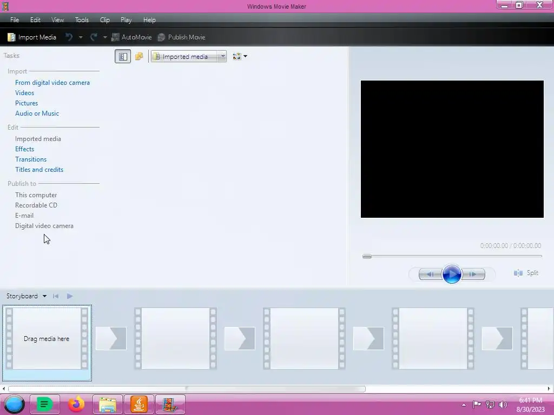Click the preview seek bar handle
Screen dimensions: 554x415
367,257
